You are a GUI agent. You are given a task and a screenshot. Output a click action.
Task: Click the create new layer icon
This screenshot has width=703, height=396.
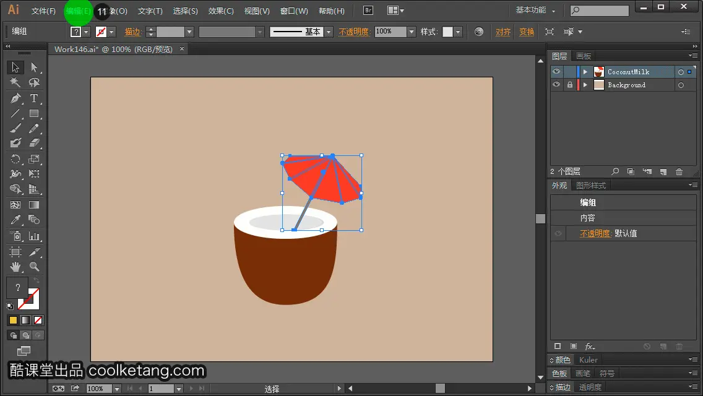[x=663, y=172]
